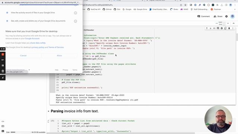This screenshot has width=238, height=134.
Task: Open Colab code snippets sidebar icon
Action: tap(3, 122)
